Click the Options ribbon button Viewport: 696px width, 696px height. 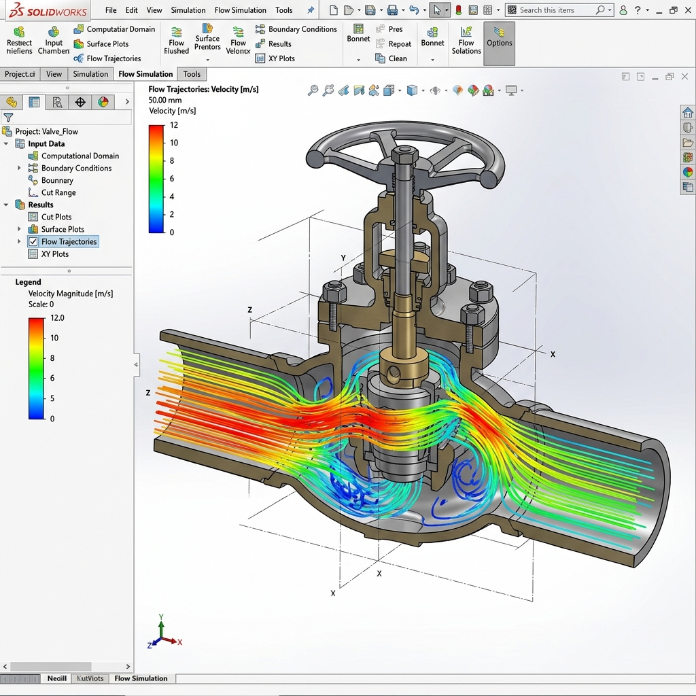pyautogui.click(x=500, y=43)
